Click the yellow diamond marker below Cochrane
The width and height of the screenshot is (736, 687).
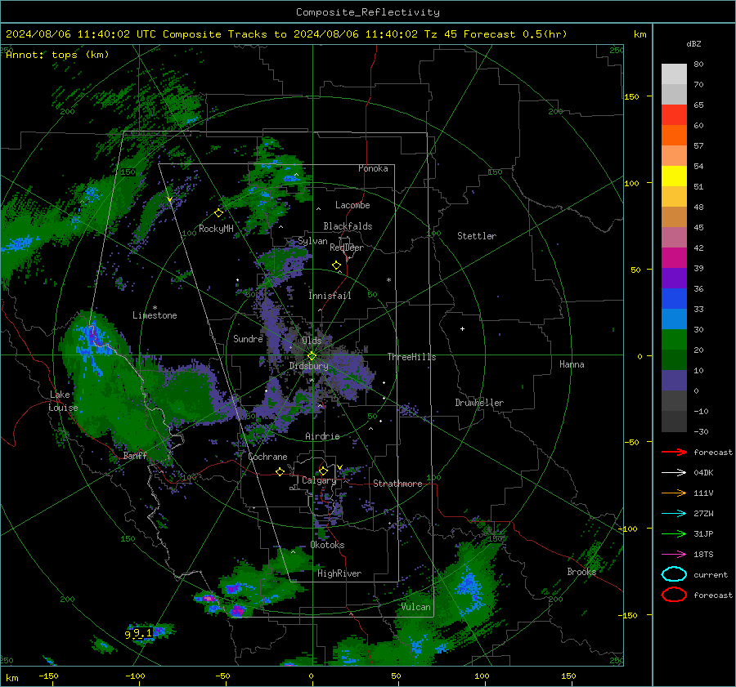click(280, 471)
